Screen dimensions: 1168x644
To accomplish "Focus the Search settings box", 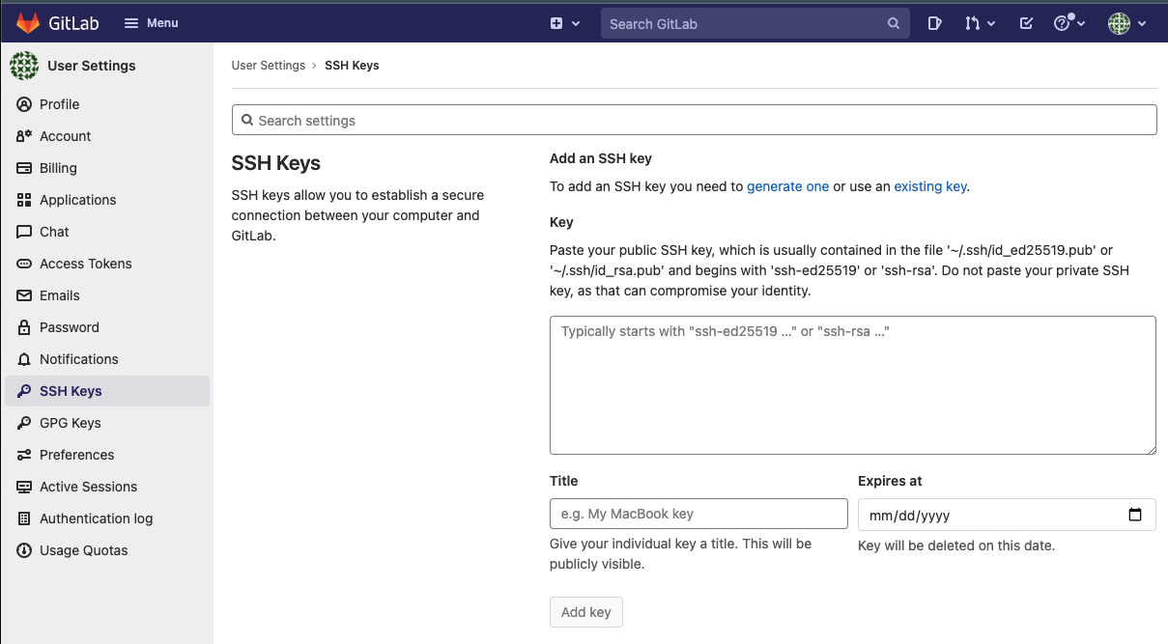I will [x=694, y=120].
